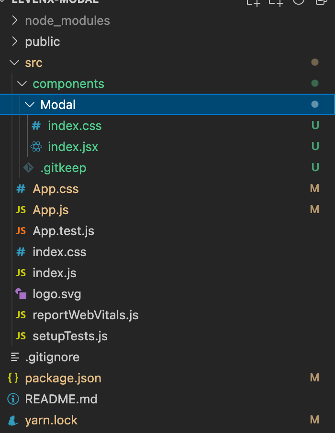Click the JSON icon beside package.json

tap(15, 378)
